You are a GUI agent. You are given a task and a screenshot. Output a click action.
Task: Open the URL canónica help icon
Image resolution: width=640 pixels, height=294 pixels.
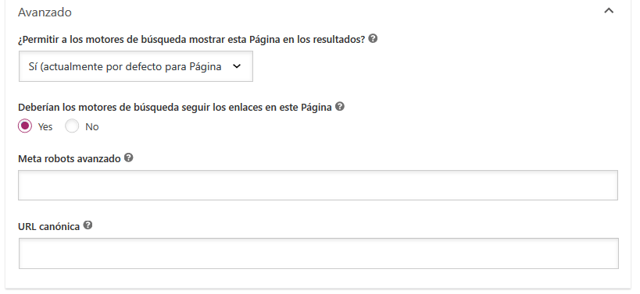(88, 225)
